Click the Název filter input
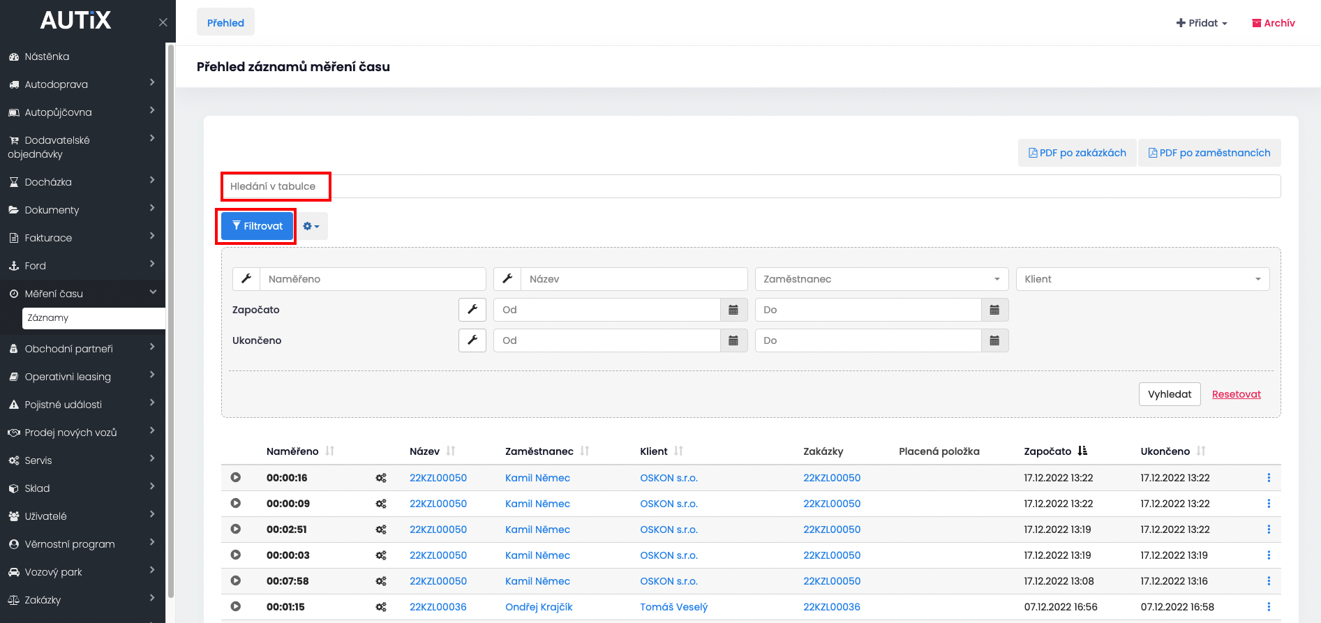Screen dimensions: 1321x623 pos(634,279)
